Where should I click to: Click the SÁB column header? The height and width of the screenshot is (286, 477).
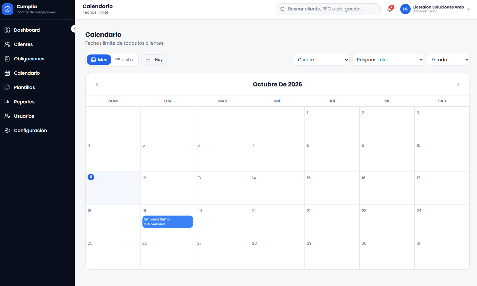pos(442,101)
